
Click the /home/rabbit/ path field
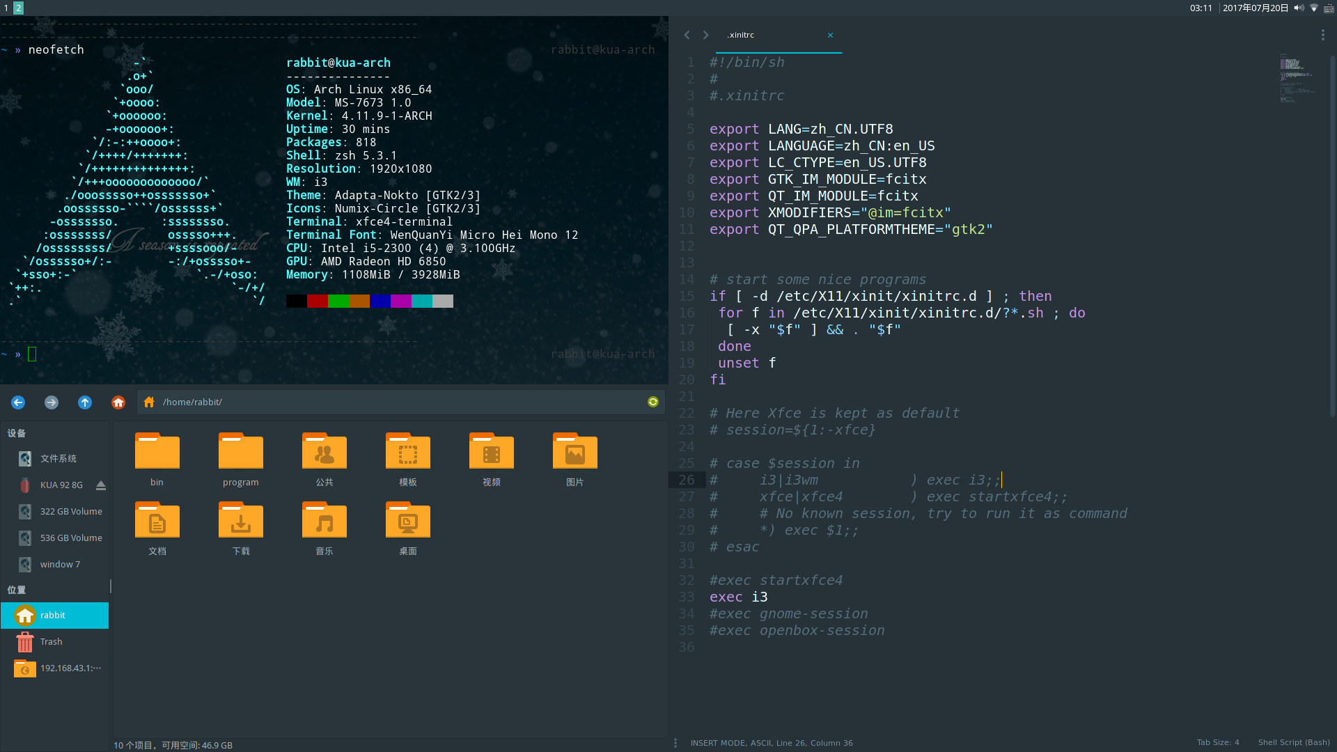(390, 402)
